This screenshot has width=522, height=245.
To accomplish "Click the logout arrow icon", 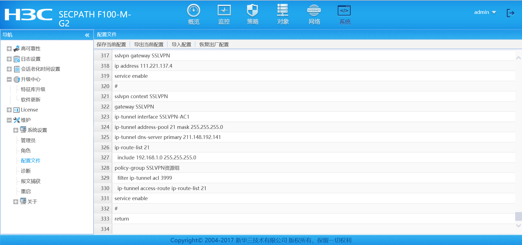I will [510, 13].
